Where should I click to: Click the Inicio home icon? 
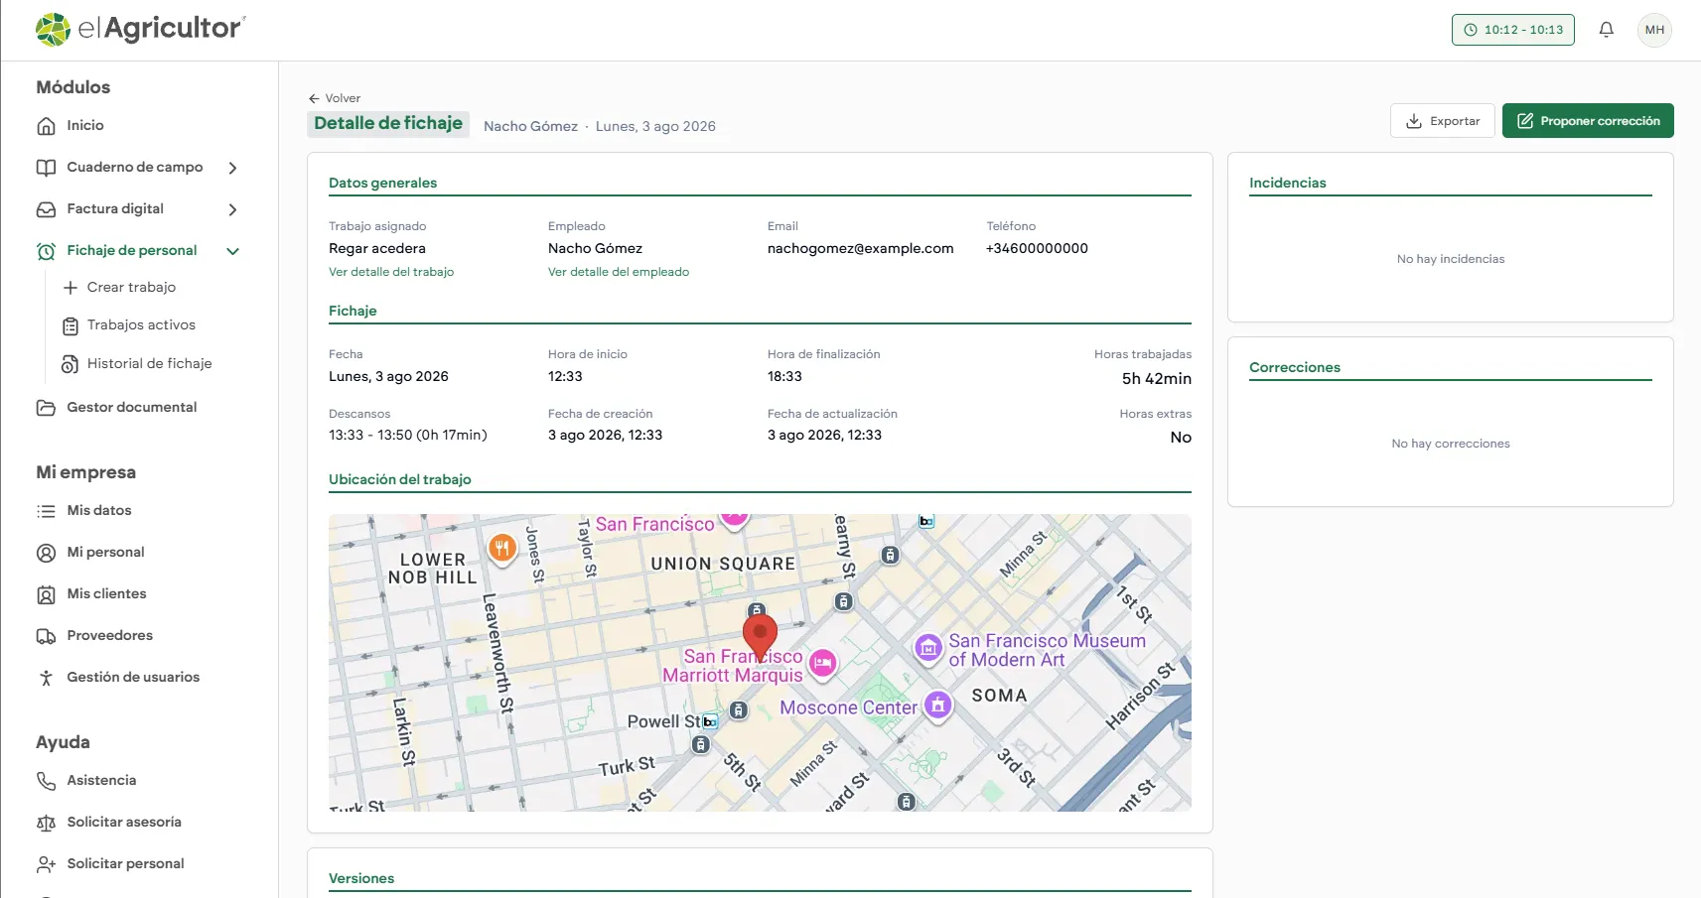tap(46, 126)
